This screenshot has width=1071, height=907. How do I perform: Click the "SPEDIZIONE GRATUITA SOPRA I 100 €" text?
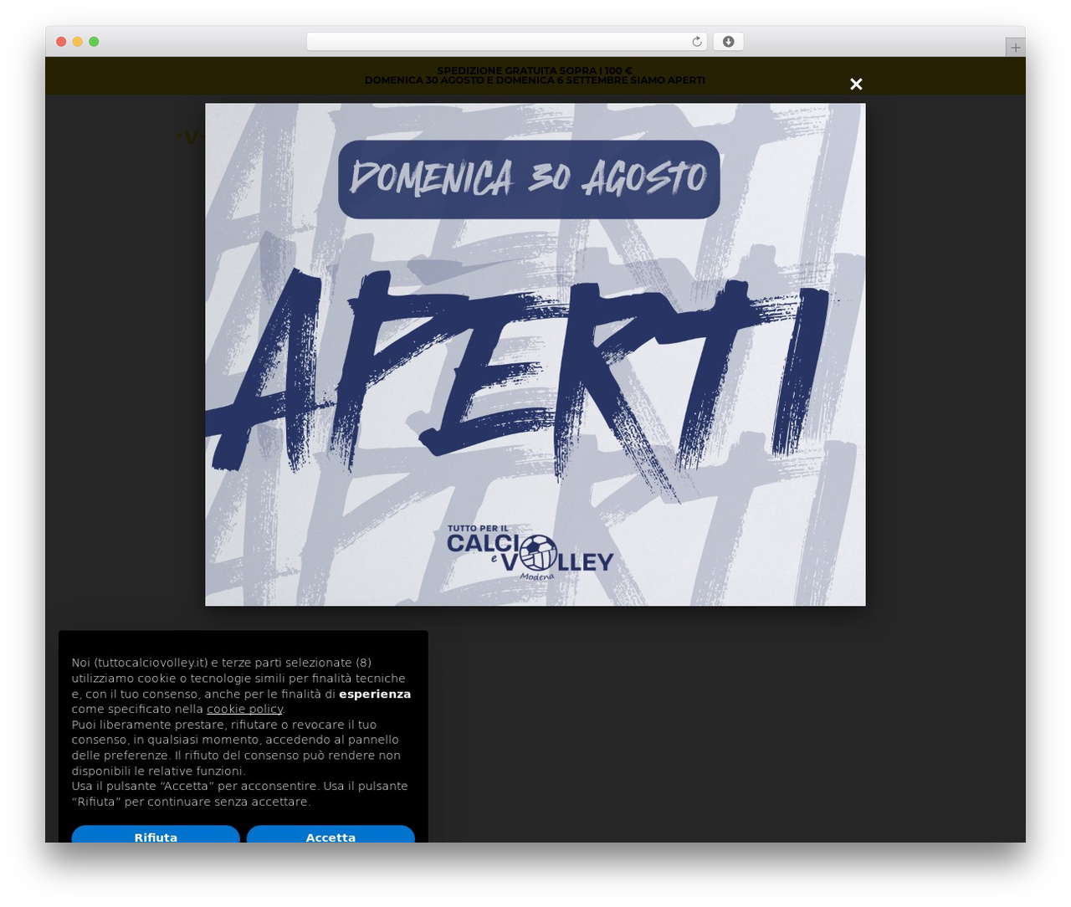click(535, 71)
